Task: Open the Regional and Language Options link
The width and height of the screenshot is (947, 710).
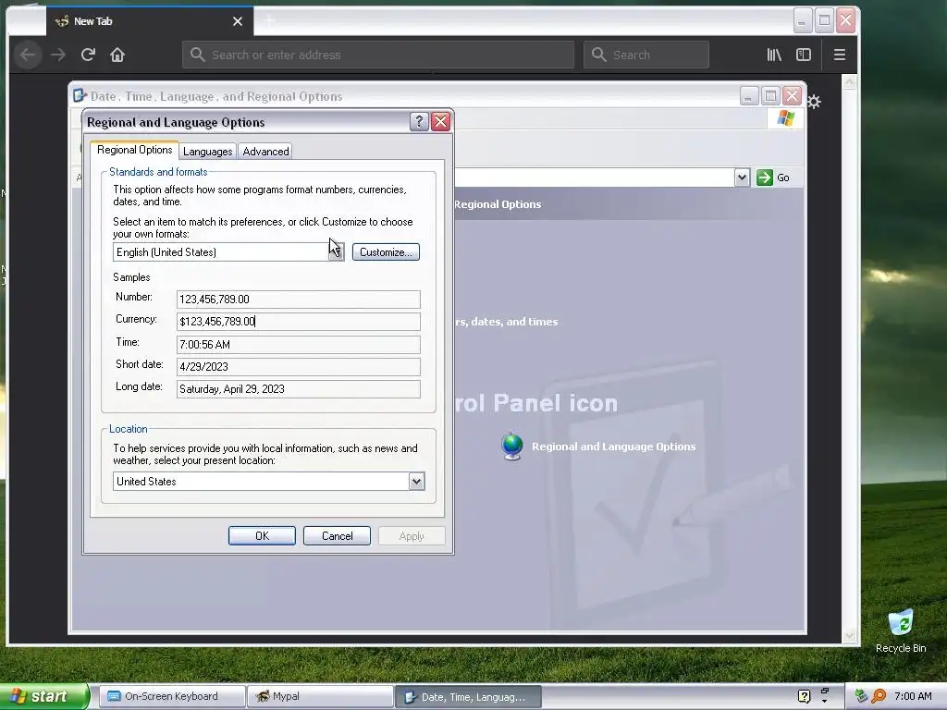Action: (x=614, y=447)
